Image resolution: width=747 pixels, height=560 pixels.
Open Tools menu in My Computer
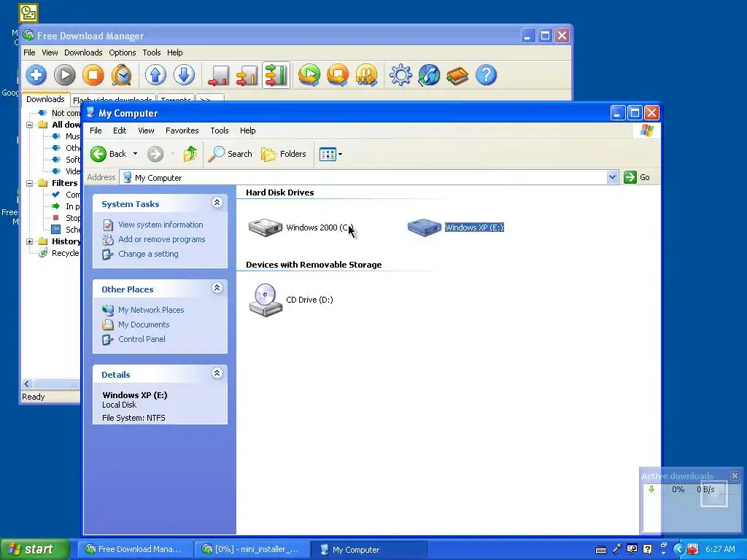click(x=220, y=131)
